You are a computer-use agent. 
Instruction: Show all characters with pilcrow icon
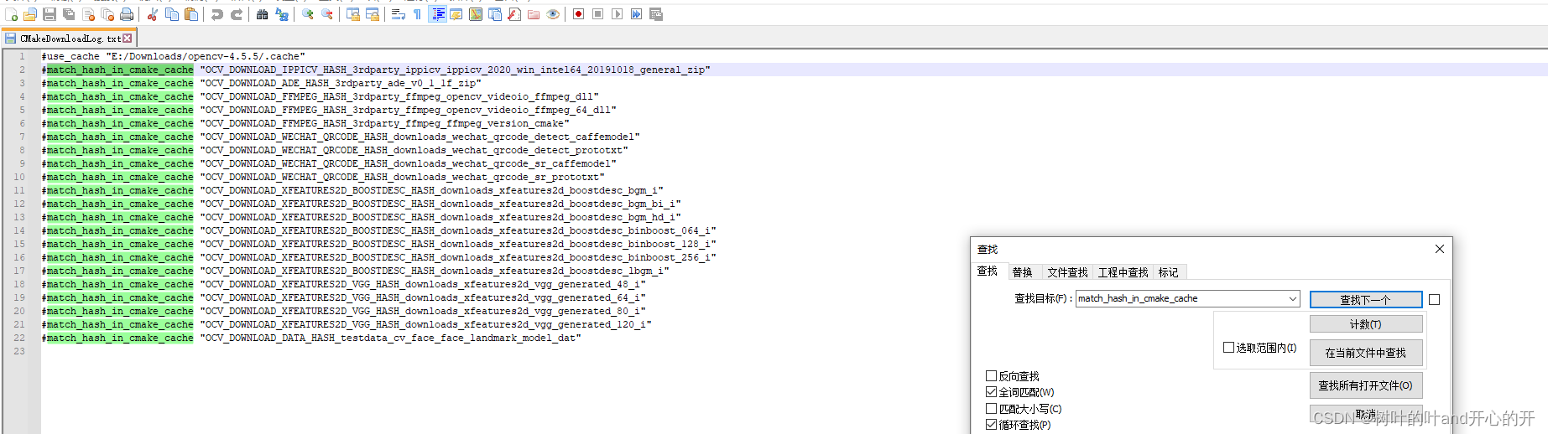click(x=418, y=14)
